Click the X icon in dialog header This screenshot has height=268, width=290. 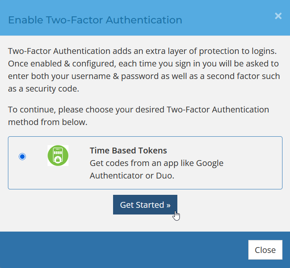point(278,16)
